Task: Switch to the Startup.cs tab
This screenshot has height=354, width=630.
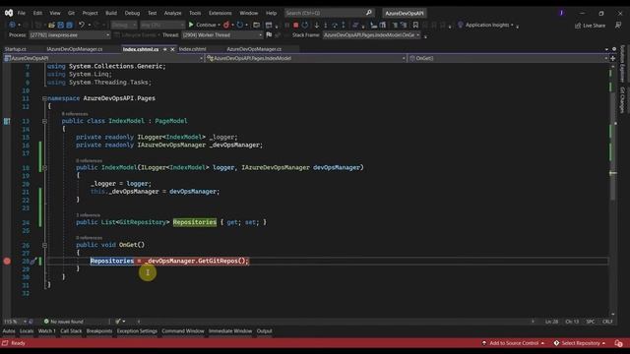Action: pos(16,49)
